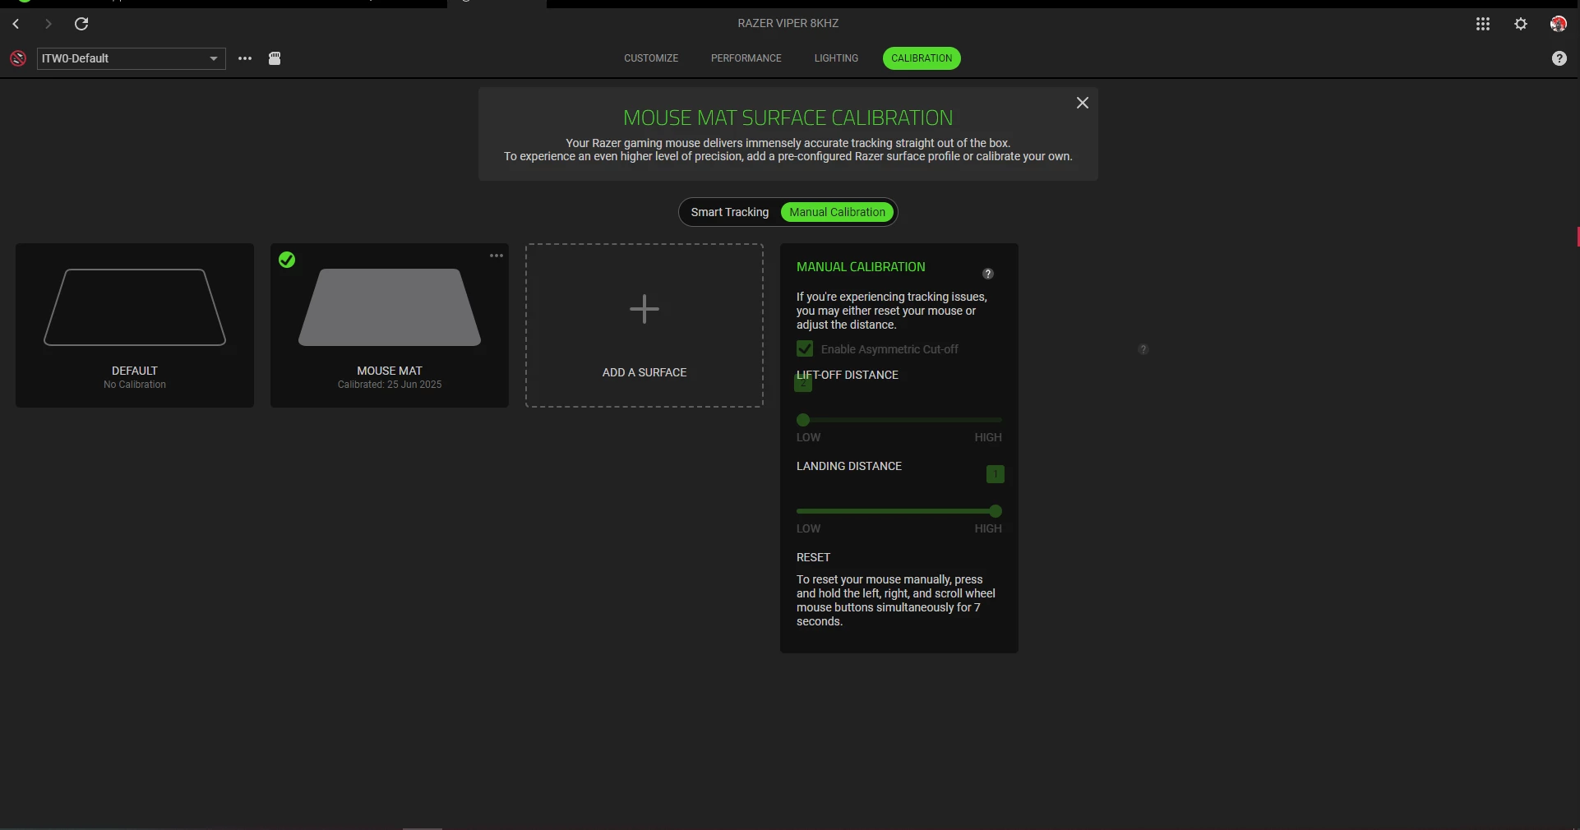Click the red Razer profile icon
Screen dimensions: 1580x830
coord(17,58)
